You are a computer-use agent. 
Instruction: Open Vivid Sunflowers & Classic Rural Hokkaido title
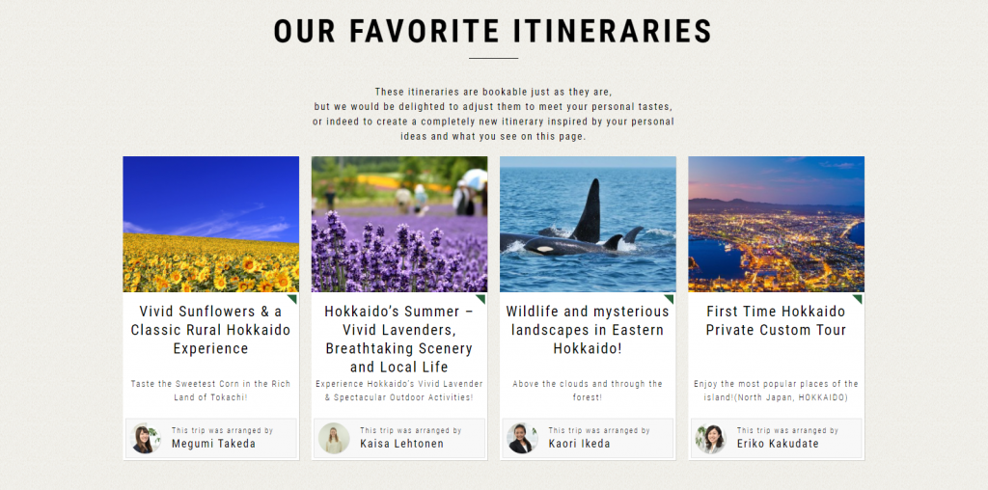tap(210, 330)
